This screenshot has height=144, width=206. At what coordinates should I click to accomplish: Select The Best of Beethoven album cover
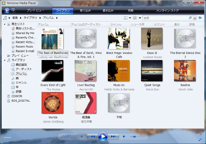point(53,38)
